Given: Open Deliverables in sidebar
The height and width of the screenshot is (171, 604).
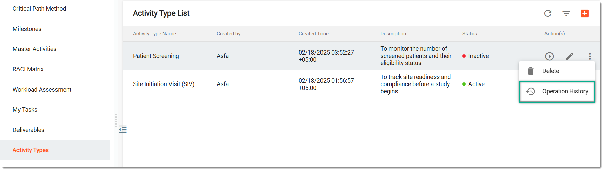Looking at the screenshot, I should pos(29,130).
